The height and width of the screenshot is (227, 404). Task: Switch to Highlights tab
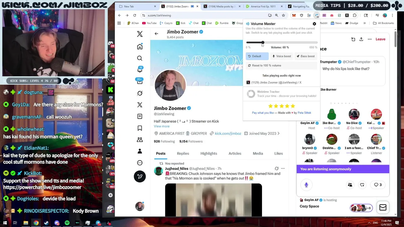point(209,154)
